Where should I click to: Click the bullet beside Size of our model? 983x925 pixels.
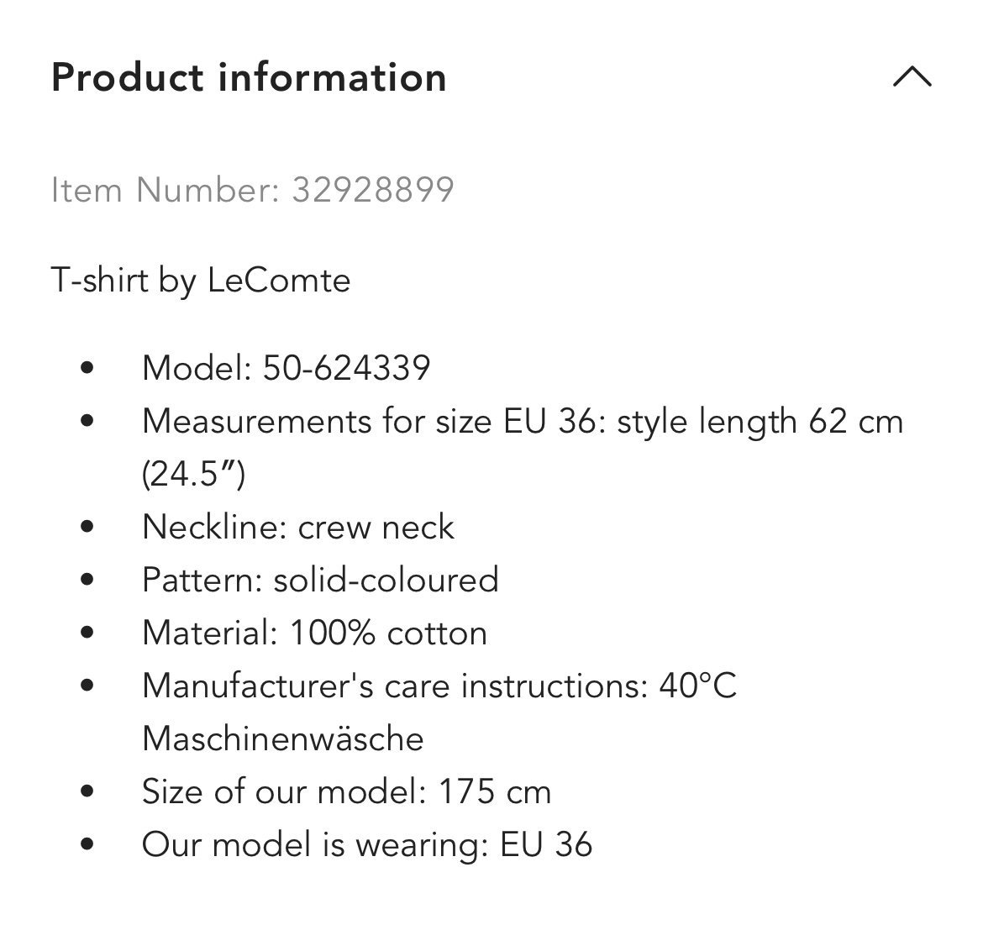(86, 792)
